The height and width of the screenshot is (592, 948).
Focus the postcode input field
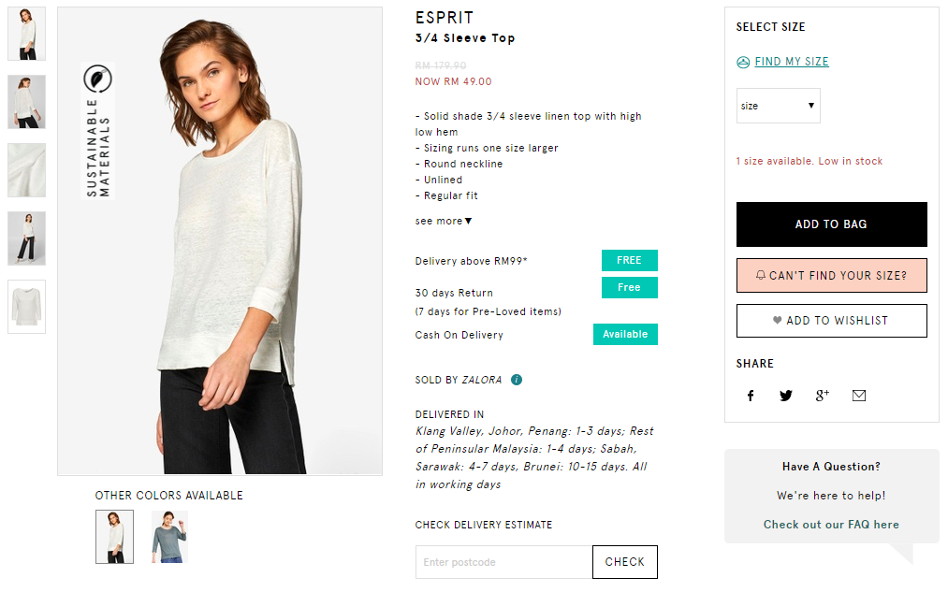pyautogui.click(x=503, y=562)
